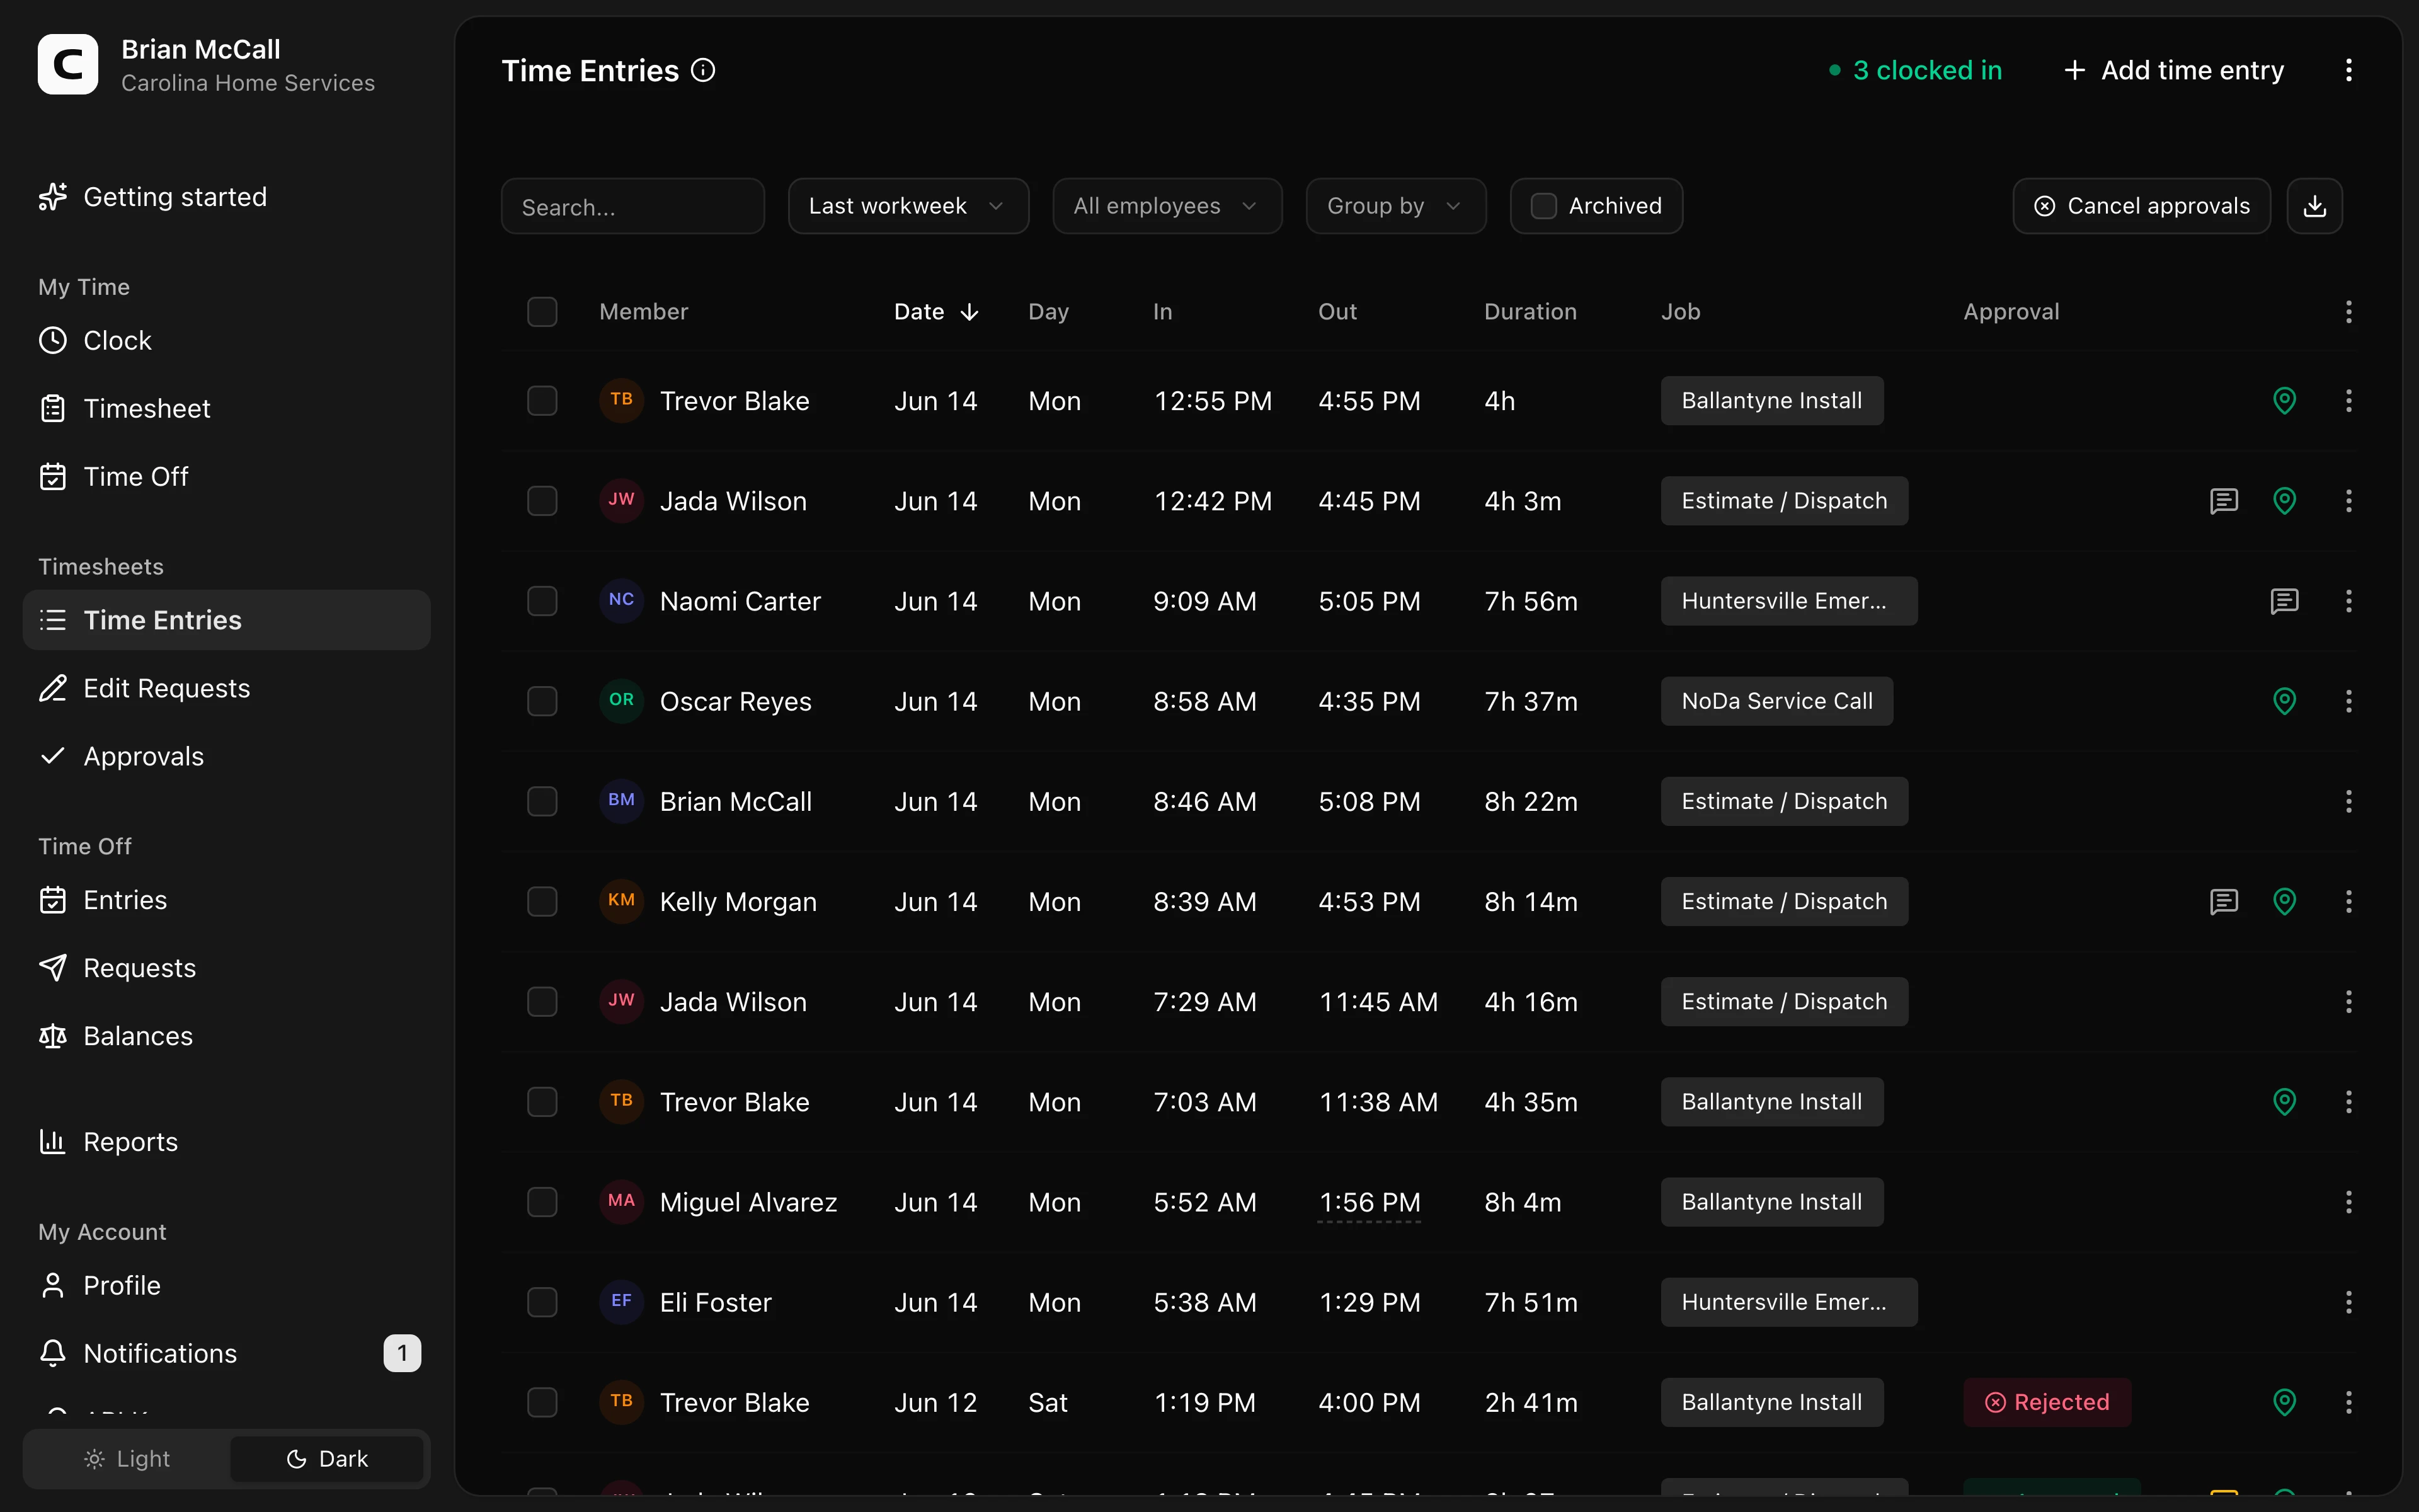Click the 3 clocked in indicator
This screenshot has height=1512, width=2419.
1914,70
